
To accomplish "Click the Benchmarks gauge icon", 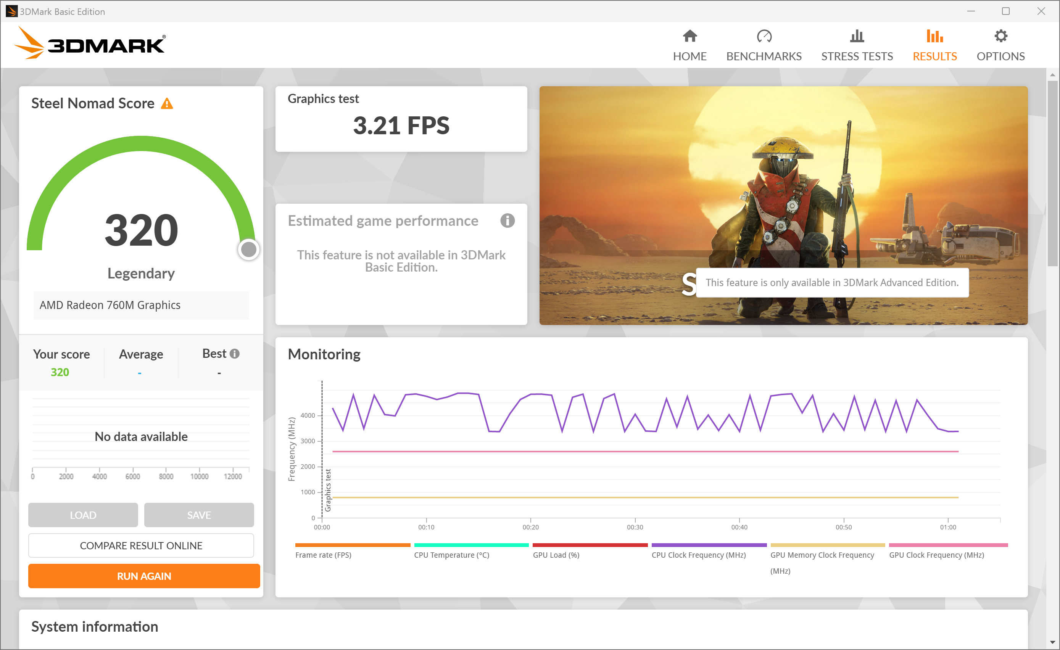I will coord(764,36).
